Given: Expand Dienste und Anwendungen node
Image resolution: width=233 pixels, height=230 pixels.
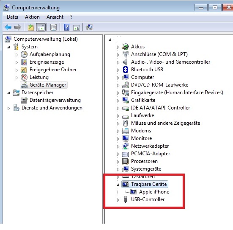Looking at the screenshot, I should pyautogui.click(x=8, y=108).
